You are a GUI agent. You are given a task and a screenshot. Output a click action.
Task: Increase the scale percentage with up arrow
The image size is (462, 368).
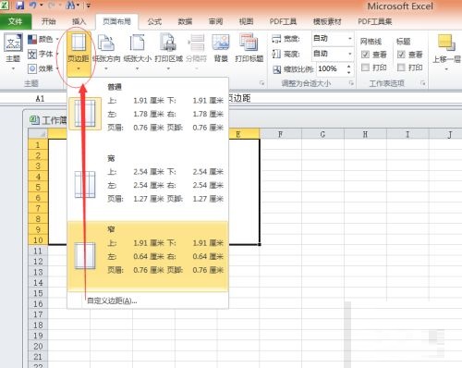tap(348, 66)
